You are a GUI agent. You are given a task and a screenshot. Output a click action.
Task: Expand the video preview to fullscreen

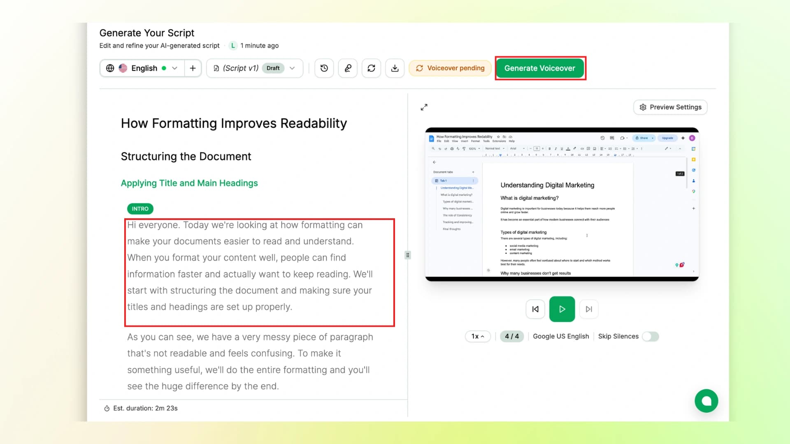[424, 107]
